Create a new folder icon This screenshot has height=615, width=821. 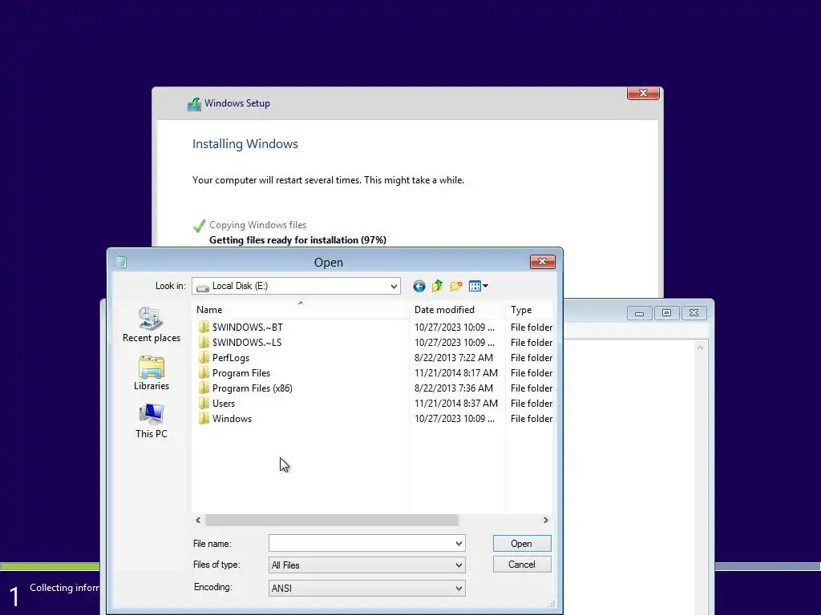tap(456, 286)
